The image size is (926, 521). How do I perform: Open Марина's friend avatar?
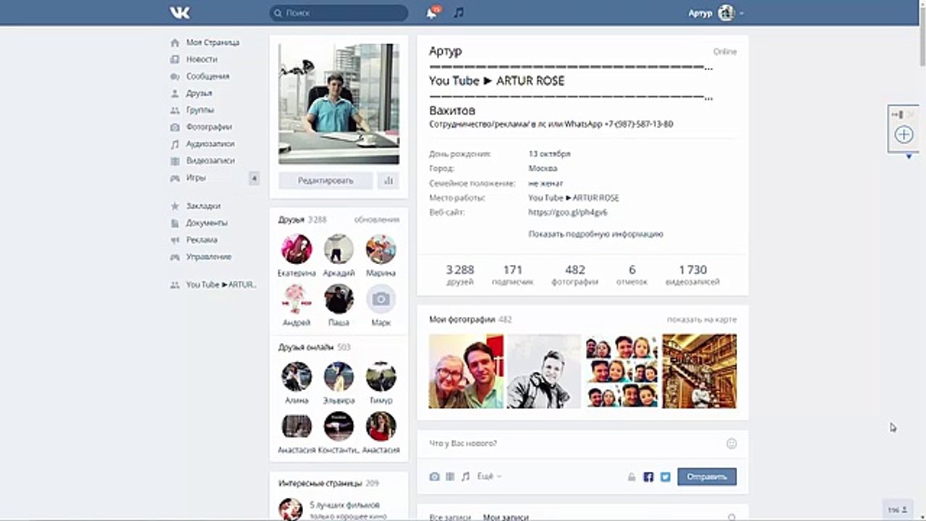(x=381, y=250)
